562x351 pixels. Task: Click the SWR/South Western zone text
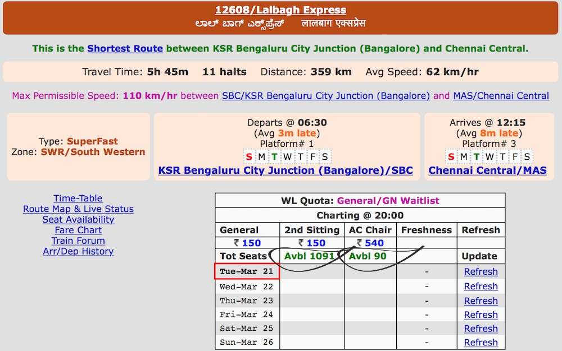pyautogui.click(x=93, y=152)
